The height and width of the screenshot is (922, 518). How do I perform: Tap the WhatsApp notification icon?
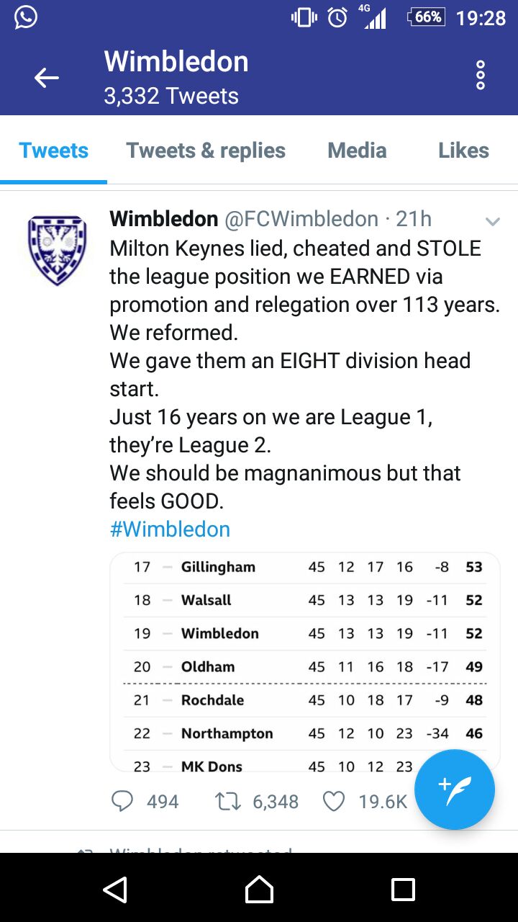[x=26, y=17]
